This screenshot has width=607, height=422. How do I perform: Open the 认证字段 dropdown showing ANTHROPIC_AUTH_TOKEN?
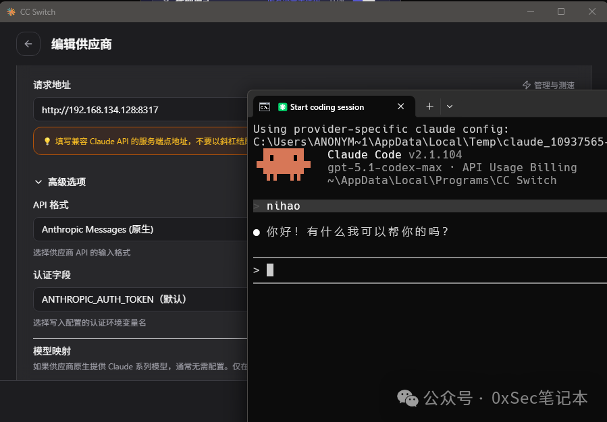(140, 299)
